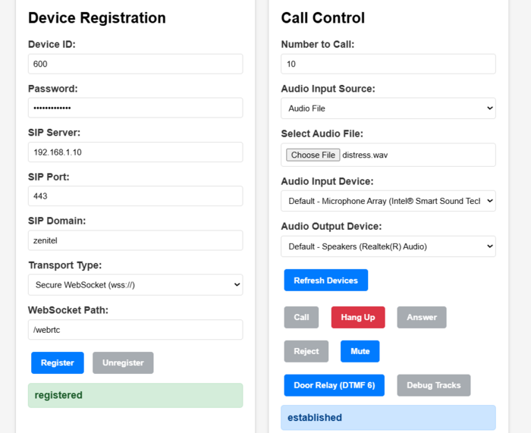The width and height of the screenshot is (531, 433).
Task: Open the Transport Type dropdown
Action: [135, 285]
